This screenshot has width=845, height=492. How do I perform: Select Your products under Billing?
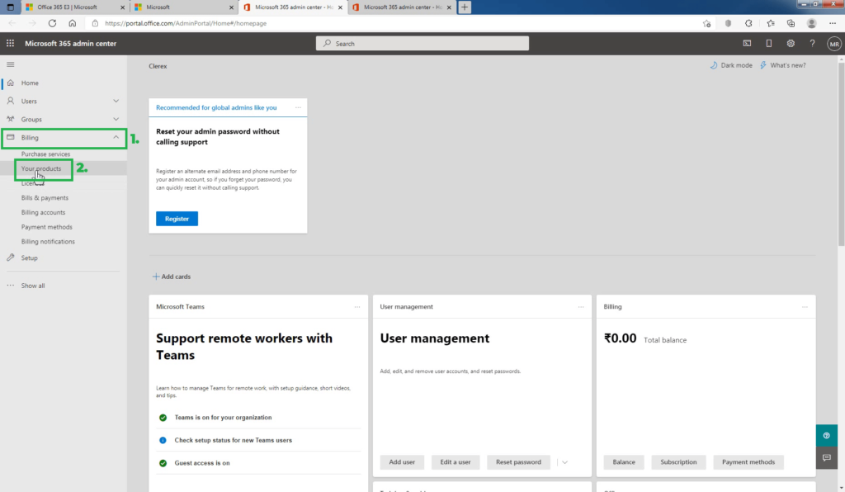[x=41, y=168]
